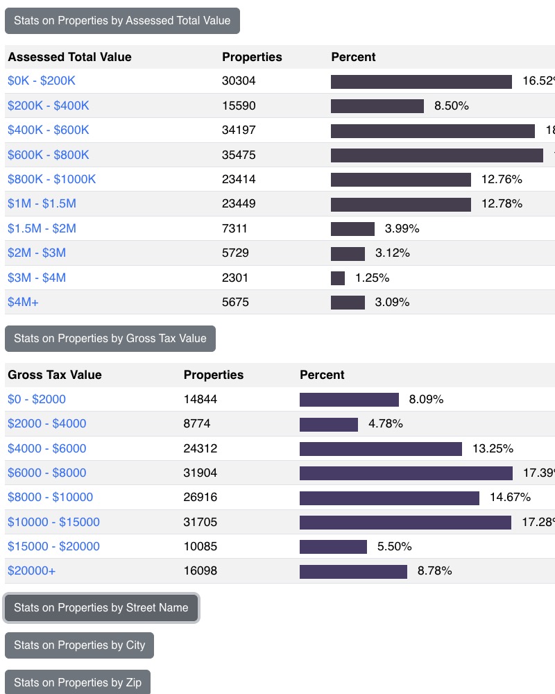Open Stats on Properties by City

[x=79, y=645]
